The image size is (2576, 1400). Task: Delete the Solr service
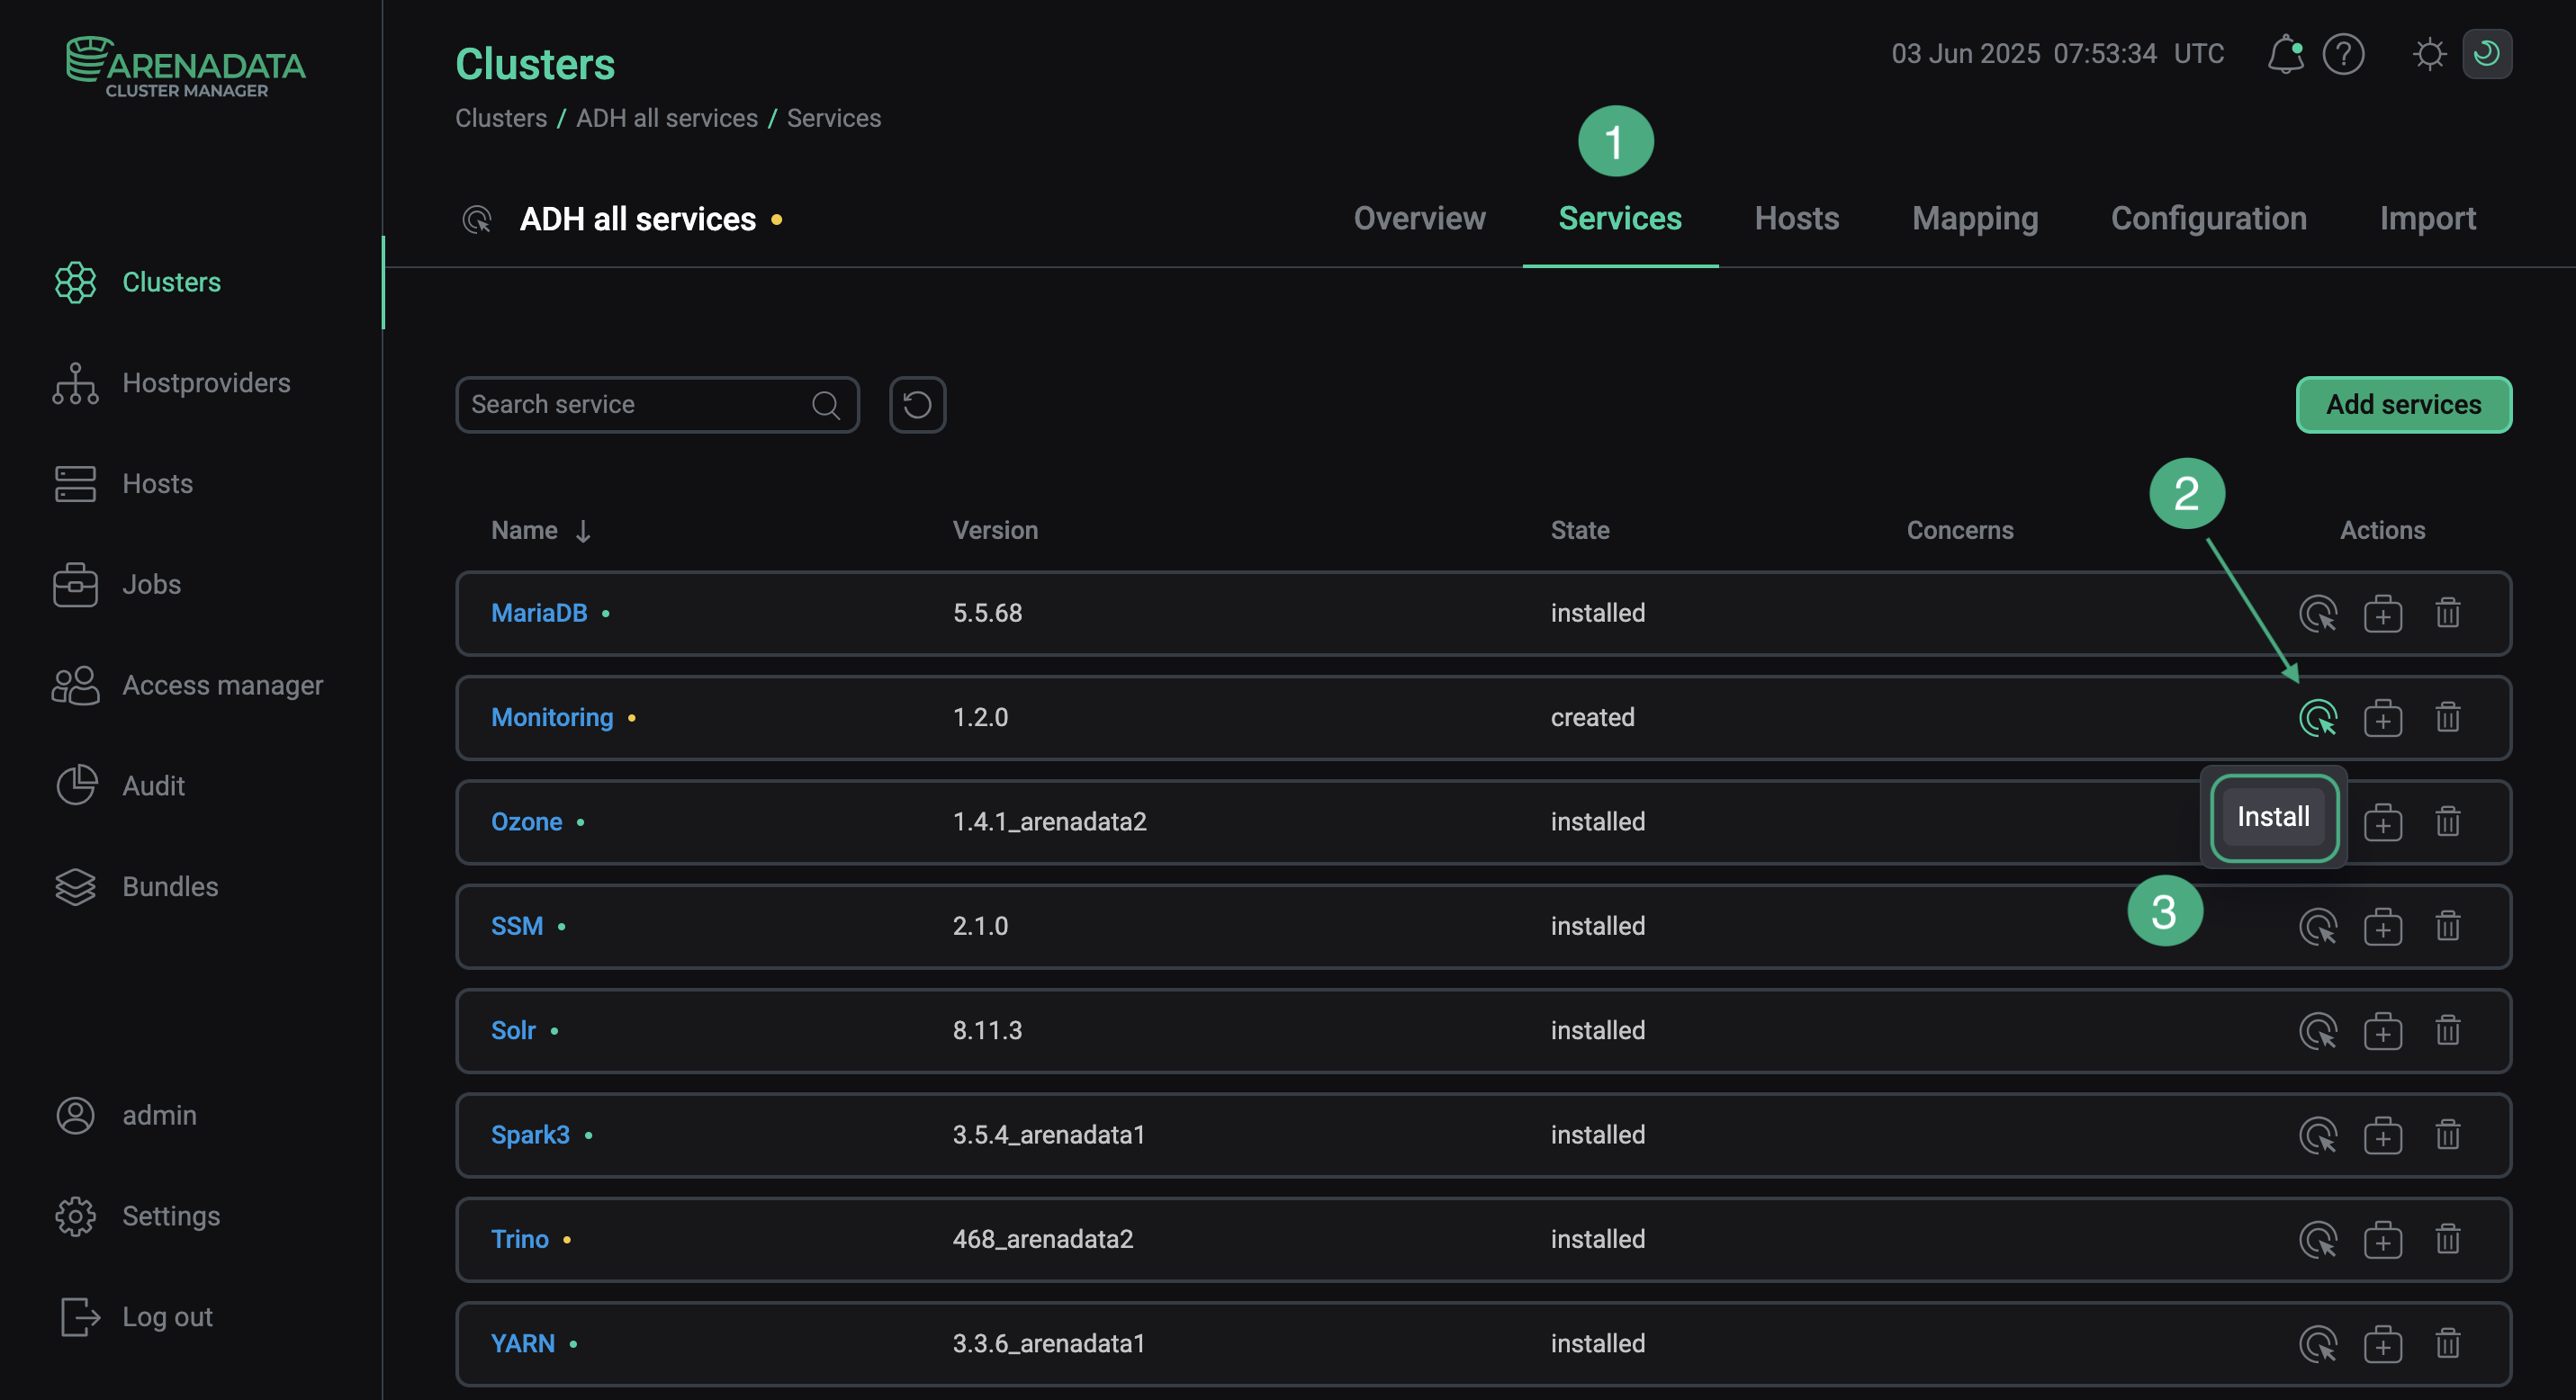click(2448, 1030)
